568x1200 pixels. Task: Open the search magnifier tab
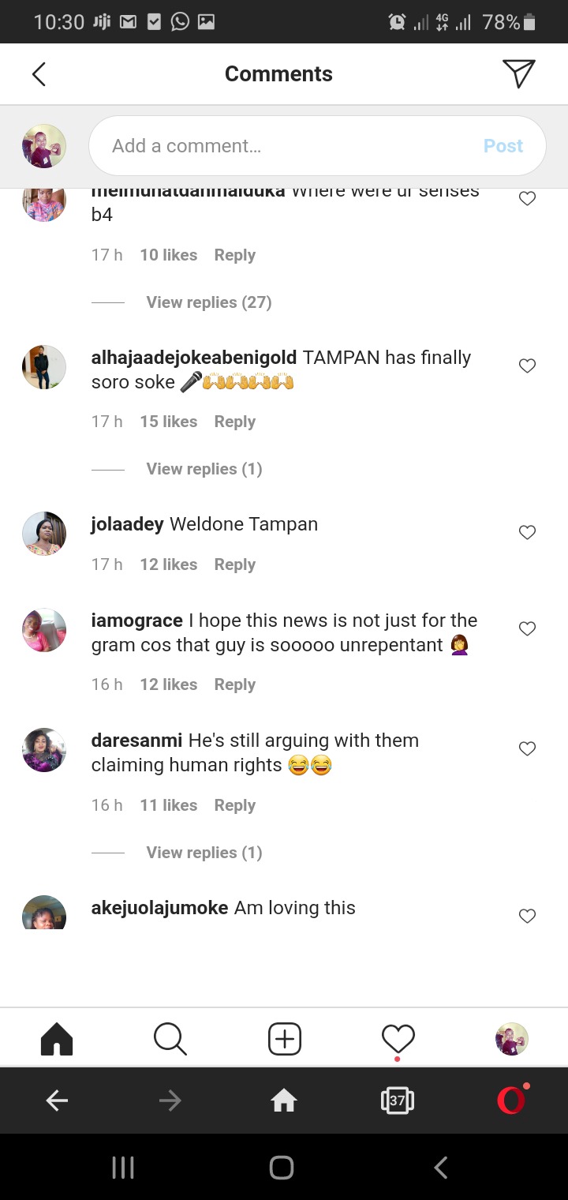click(x=170, y=1039)
